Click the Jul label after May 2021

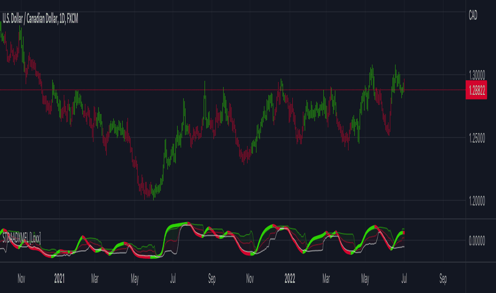tap(173, 279)
